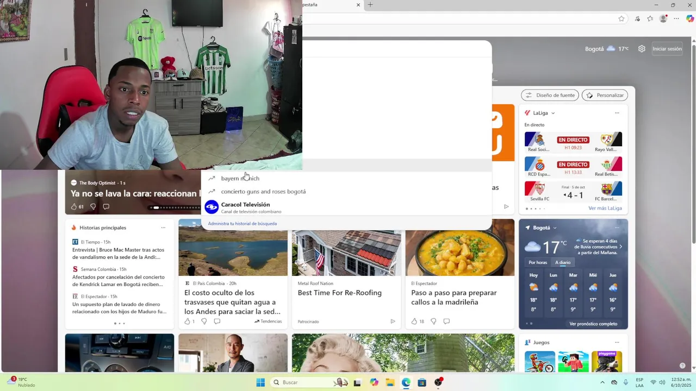Open Best Time For Re-Roofing ad

340,293
